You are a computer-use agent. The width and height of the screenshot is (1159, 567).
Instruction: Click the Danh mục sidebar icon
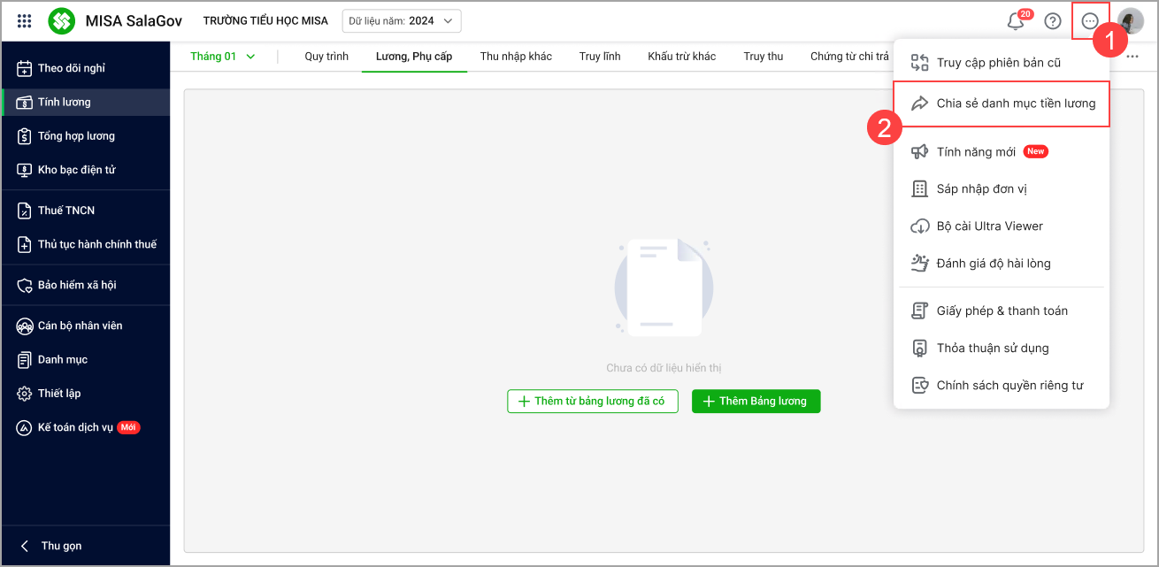pos(25,359)
